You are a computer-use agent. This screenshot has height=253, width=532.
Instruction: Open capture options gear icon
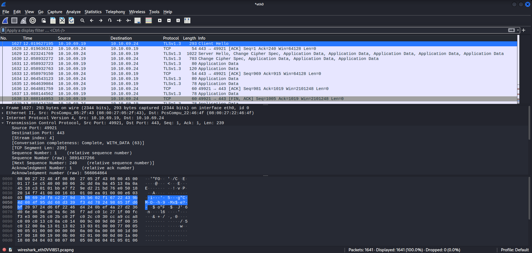(33, 20)
